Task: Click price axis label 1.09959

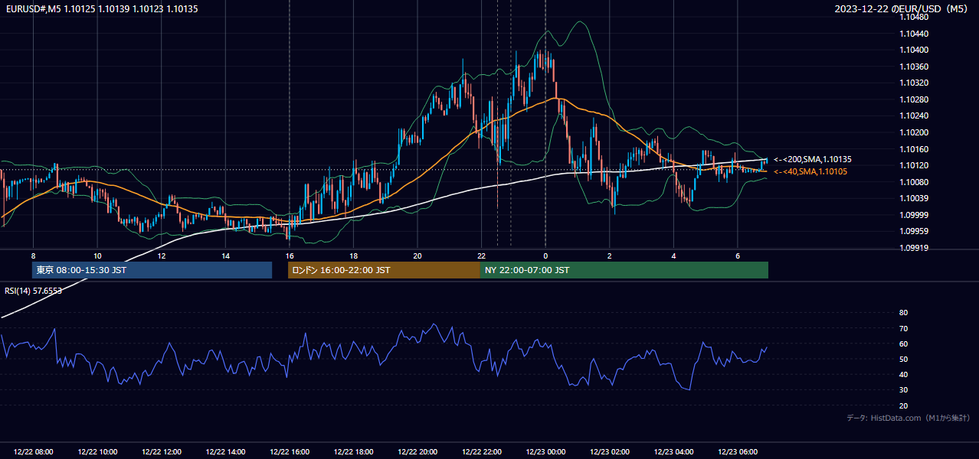Action: point(915,231)
